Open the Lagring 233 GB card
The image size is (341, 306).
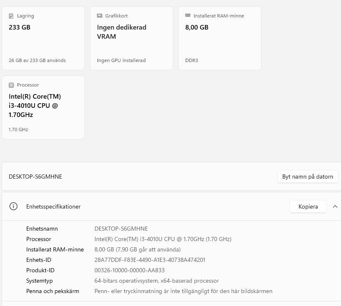[x=43, y=38]
